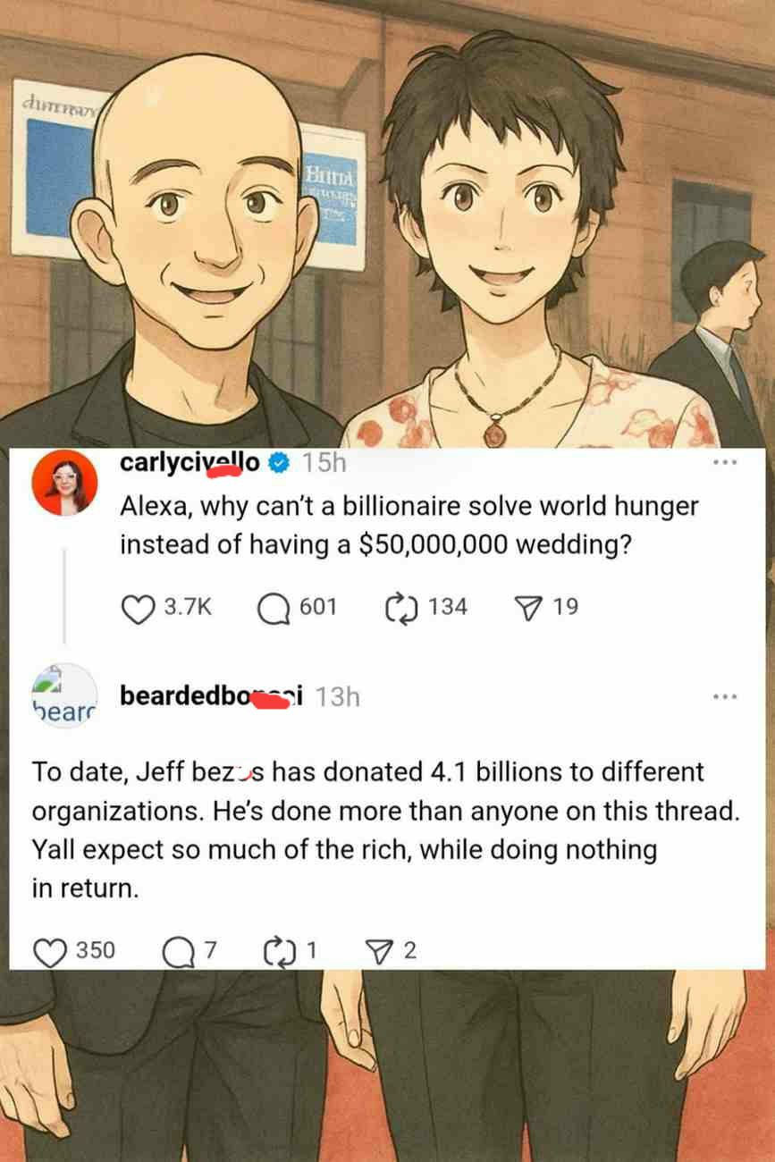Open carlycivello's profile picture
Screen dimensions: 775x1162
(x=64, y=483)
